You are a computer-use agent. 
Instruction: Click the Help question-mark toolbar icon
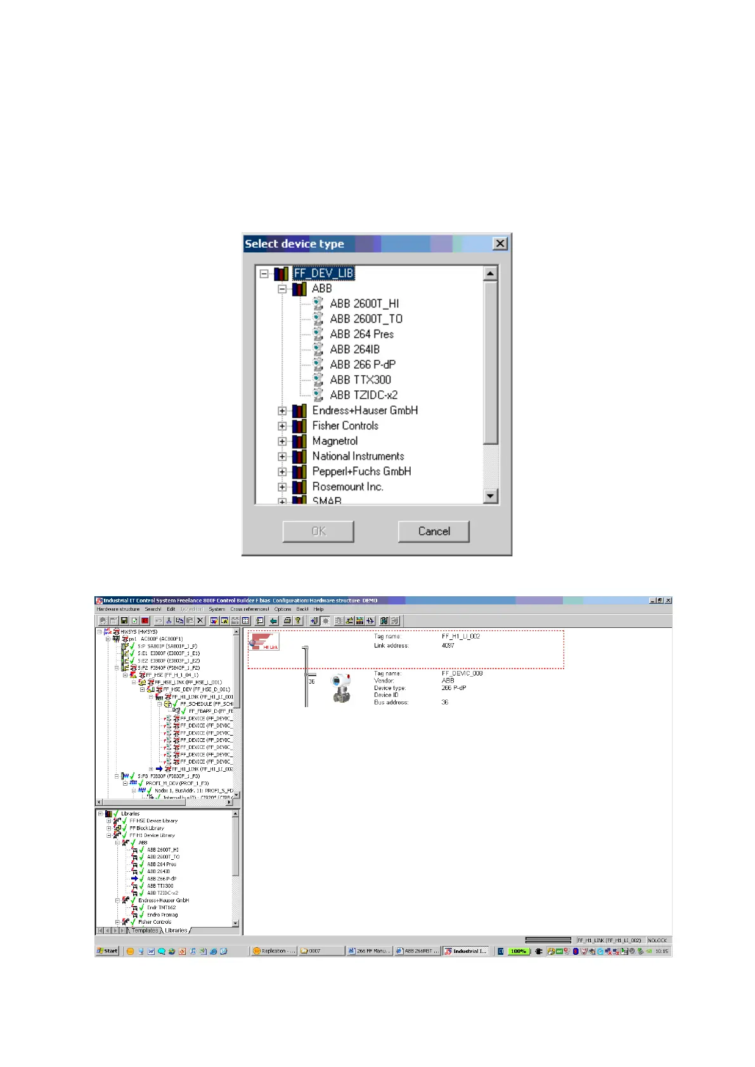(x=297, y=621)
